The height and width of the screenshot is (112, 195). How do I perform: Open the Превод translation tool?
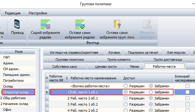[17, 27]
